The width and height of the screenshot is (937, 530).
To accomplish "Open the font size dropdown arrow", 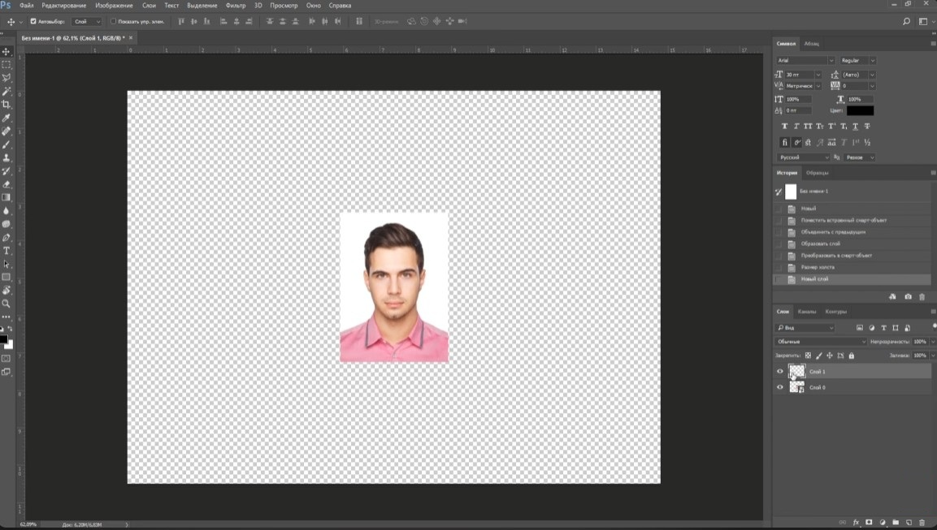I will pyautogui.click(x=818, y=75).
